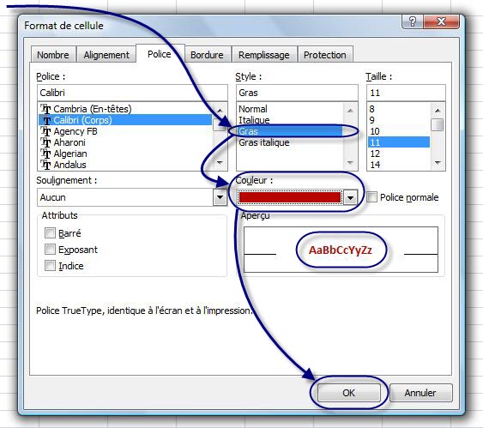Viewport: 483px width, 428px height.
Task: Enable the Barré checkbox
Action: click(x=50, y=233)
